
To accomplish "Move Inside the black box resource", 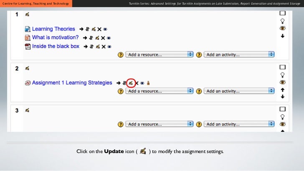I will click(x=92, y=46).
